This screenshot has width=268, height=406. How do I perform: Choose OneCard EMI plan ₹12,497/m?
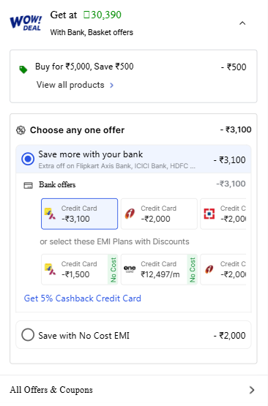[x=159, y=269]
